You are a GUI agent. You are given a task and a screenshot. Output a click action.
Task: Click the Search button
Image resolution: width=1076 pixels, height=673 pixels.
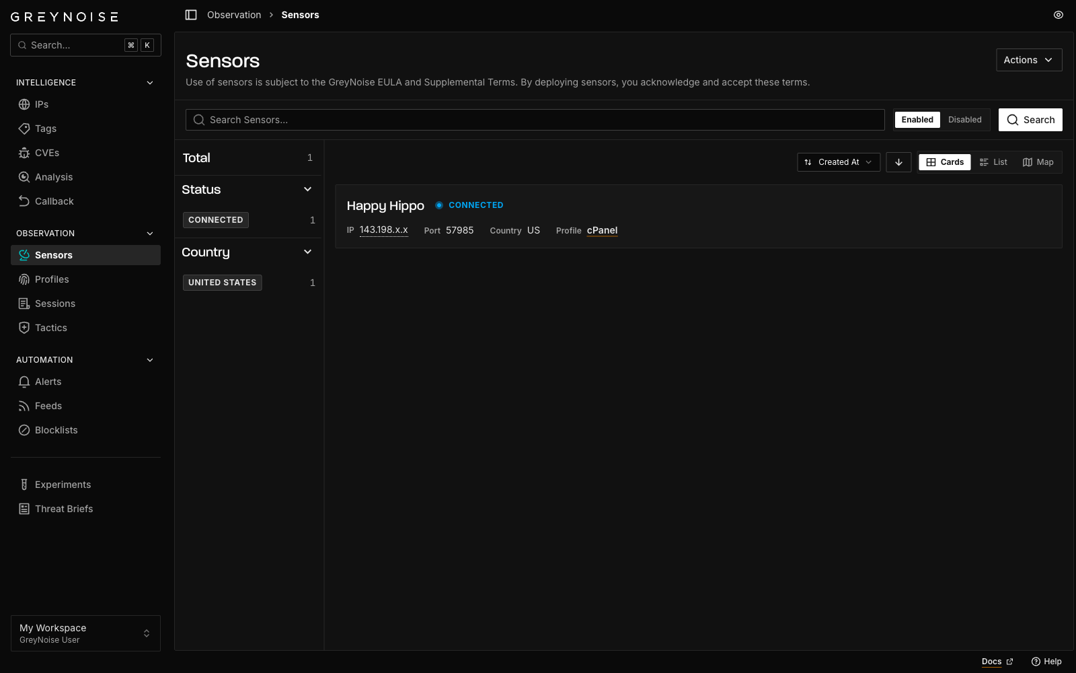pyautogui.click(x=1030, y=120)
